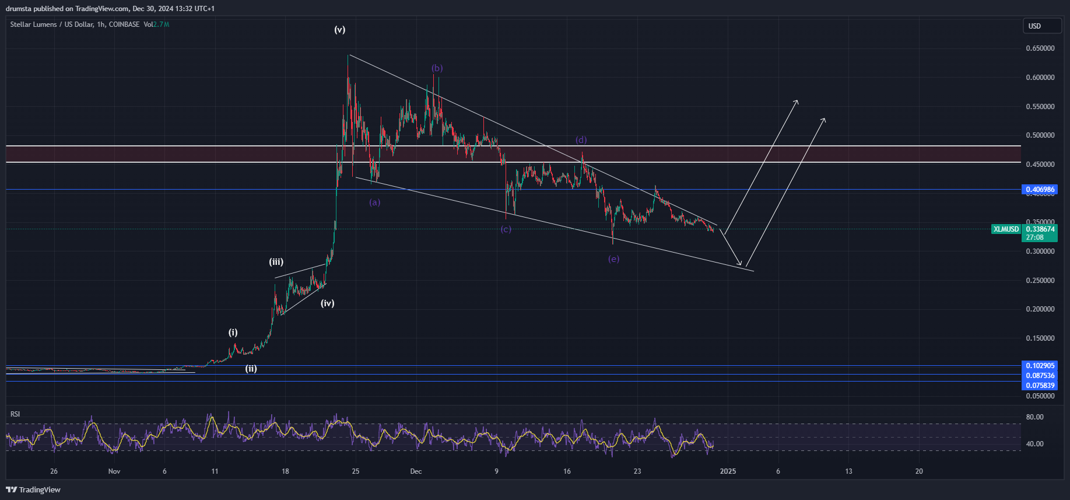This screenshot has width=1070, height=500.
Task: Select the purple (b) correction label
Action: click(437, 68)
